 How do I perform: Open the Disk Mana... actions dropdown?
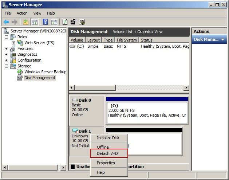coord(222,39)
